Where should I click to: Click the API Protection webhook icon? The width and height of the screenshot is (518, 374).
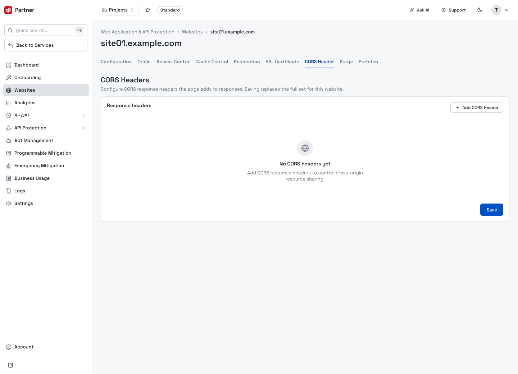click(9, 128)
